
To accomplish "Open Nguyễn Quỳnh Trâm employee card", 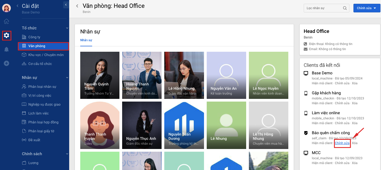I will click(x=100, y=75).
